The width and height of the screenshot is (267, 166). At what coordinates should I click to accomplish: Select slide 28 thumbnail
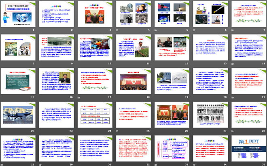click(249, 115)
